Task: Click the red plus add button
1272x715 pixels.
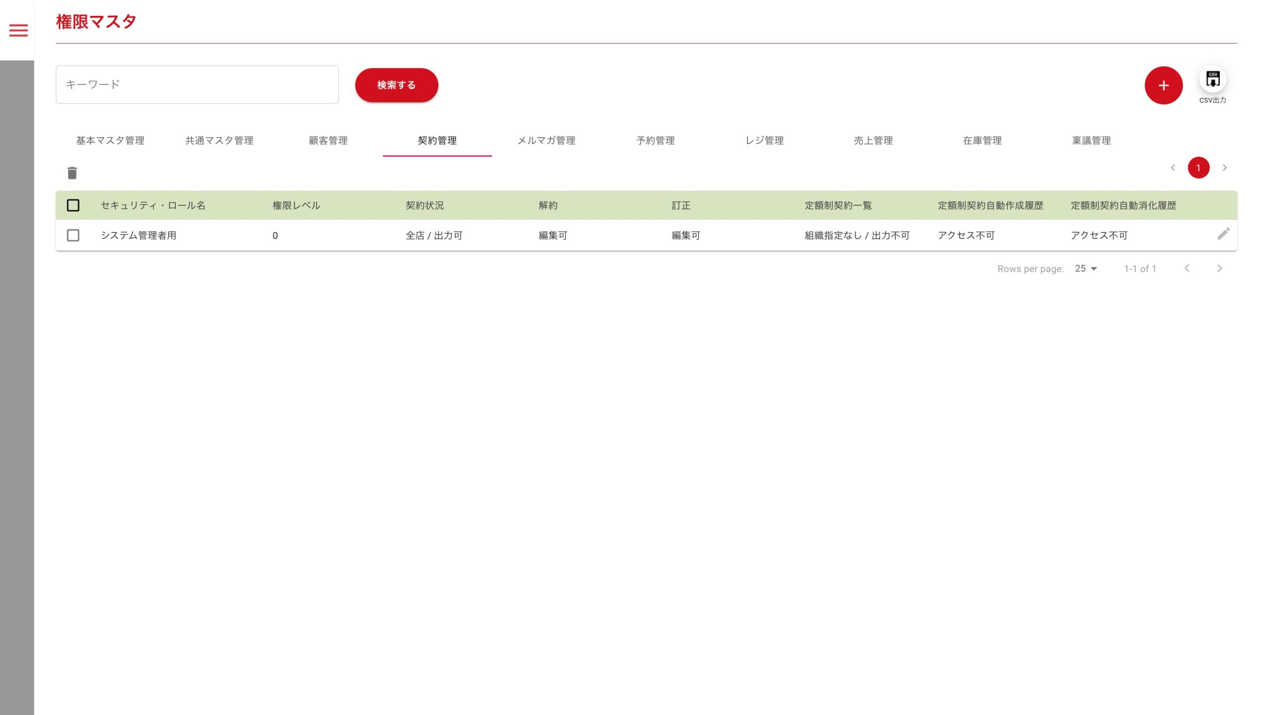Action: click(x=1163, y=85)
